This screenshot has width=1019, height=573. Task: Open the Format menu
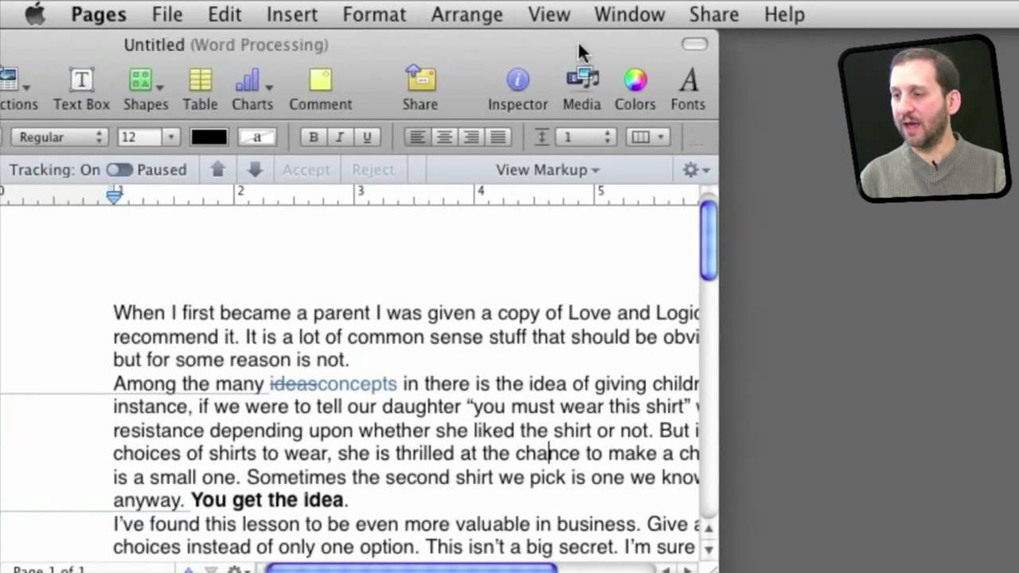tap(374, 14)
